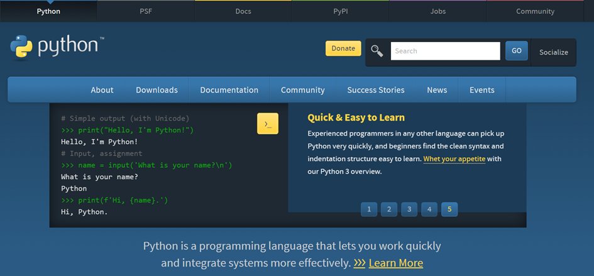The image size is (594, 276).
Task: Launch the interactive shell terminal icon
Action: [268, 124]
